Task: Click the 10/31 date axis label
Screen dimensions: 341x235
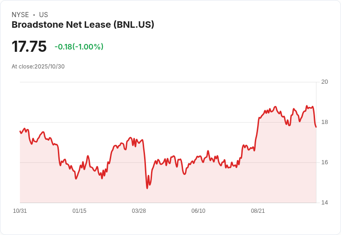Action: click(20, 211)
